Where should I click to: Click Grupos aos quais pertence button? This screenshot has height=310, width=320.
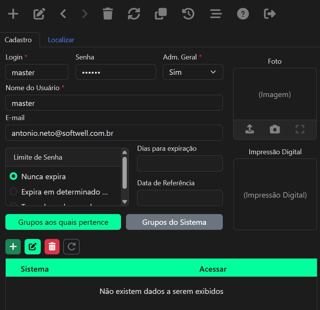63,222
